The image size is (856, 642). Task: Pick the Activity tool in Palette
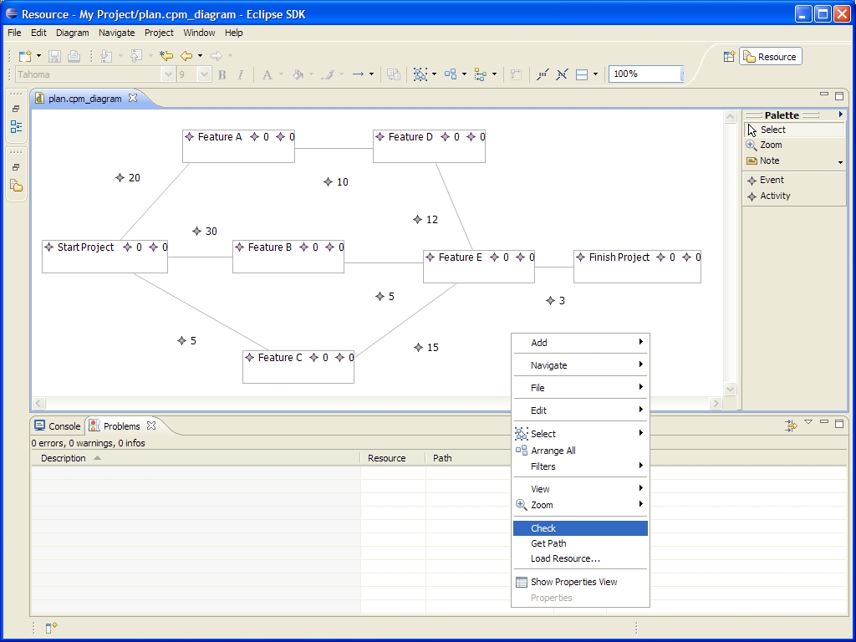pos(774,196)
